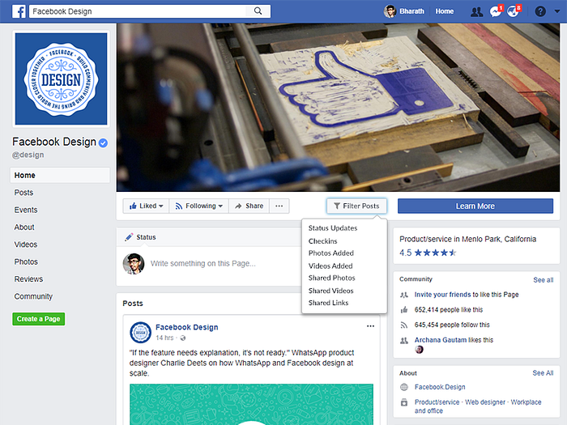Click the follow feed icon beside 645,454 people
This screenshot has width=567, height=425.
[x=404, y=325]
